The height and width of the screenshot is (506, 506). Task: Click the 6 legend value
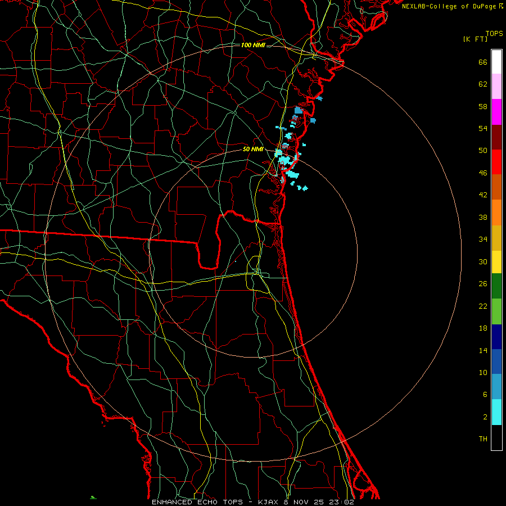click(485, 395)
